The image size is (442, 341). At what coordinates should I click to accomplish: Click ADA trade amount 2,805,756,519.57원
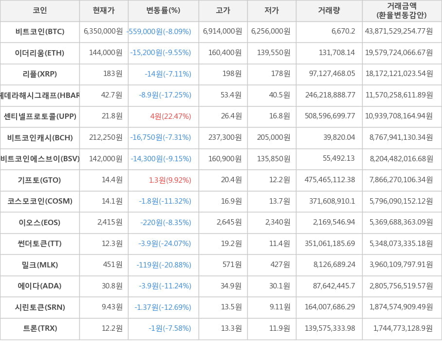coord(401,286)
